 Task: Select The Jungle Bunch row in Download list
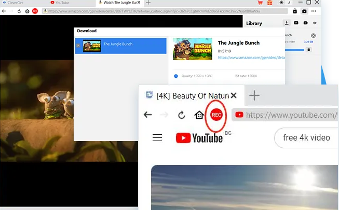121,46
